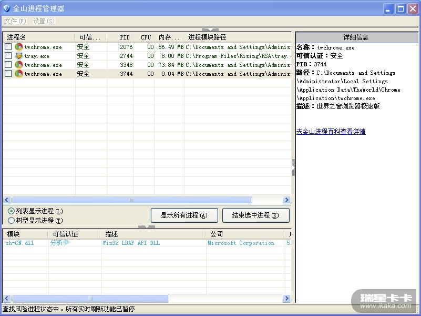421x316 pixels.
Task: Open the 去金山进程百科查看详情 link
Action: click(331, 132)
